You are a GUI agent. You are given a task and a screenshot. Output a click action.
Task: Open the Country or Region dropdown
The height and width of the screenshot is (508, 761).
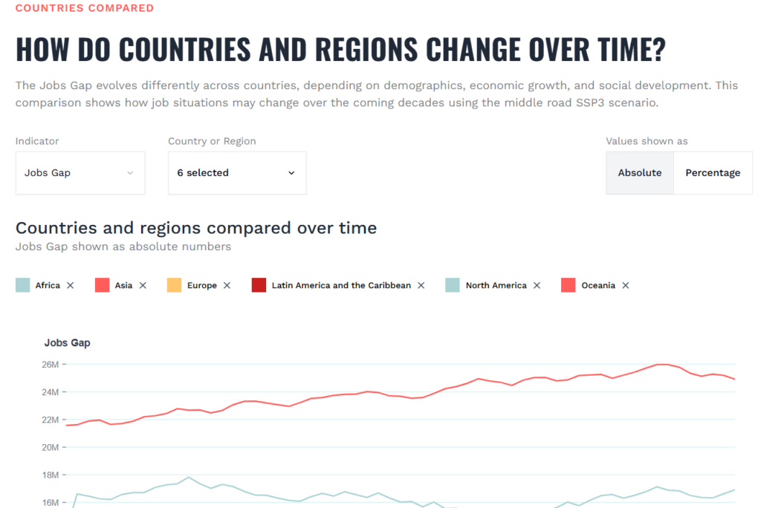tap(237, 173)
